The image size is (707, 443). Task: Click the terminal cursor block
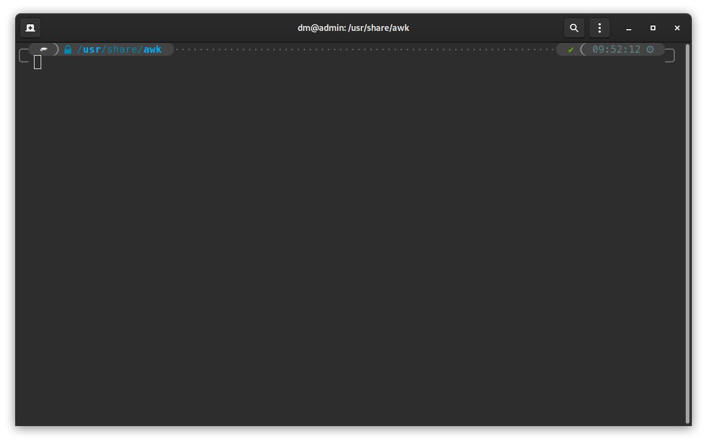38,62
